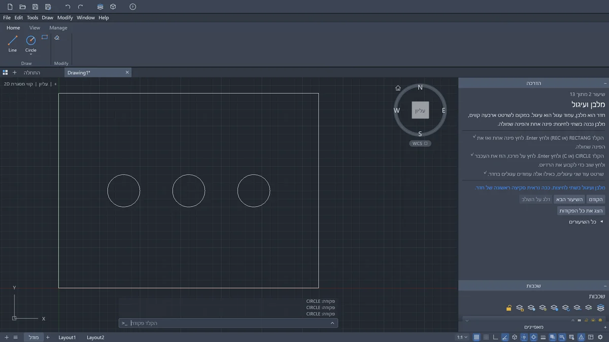Open help with the question mark icon
This screenshot has height=342, width=609.
click(132, 7)
